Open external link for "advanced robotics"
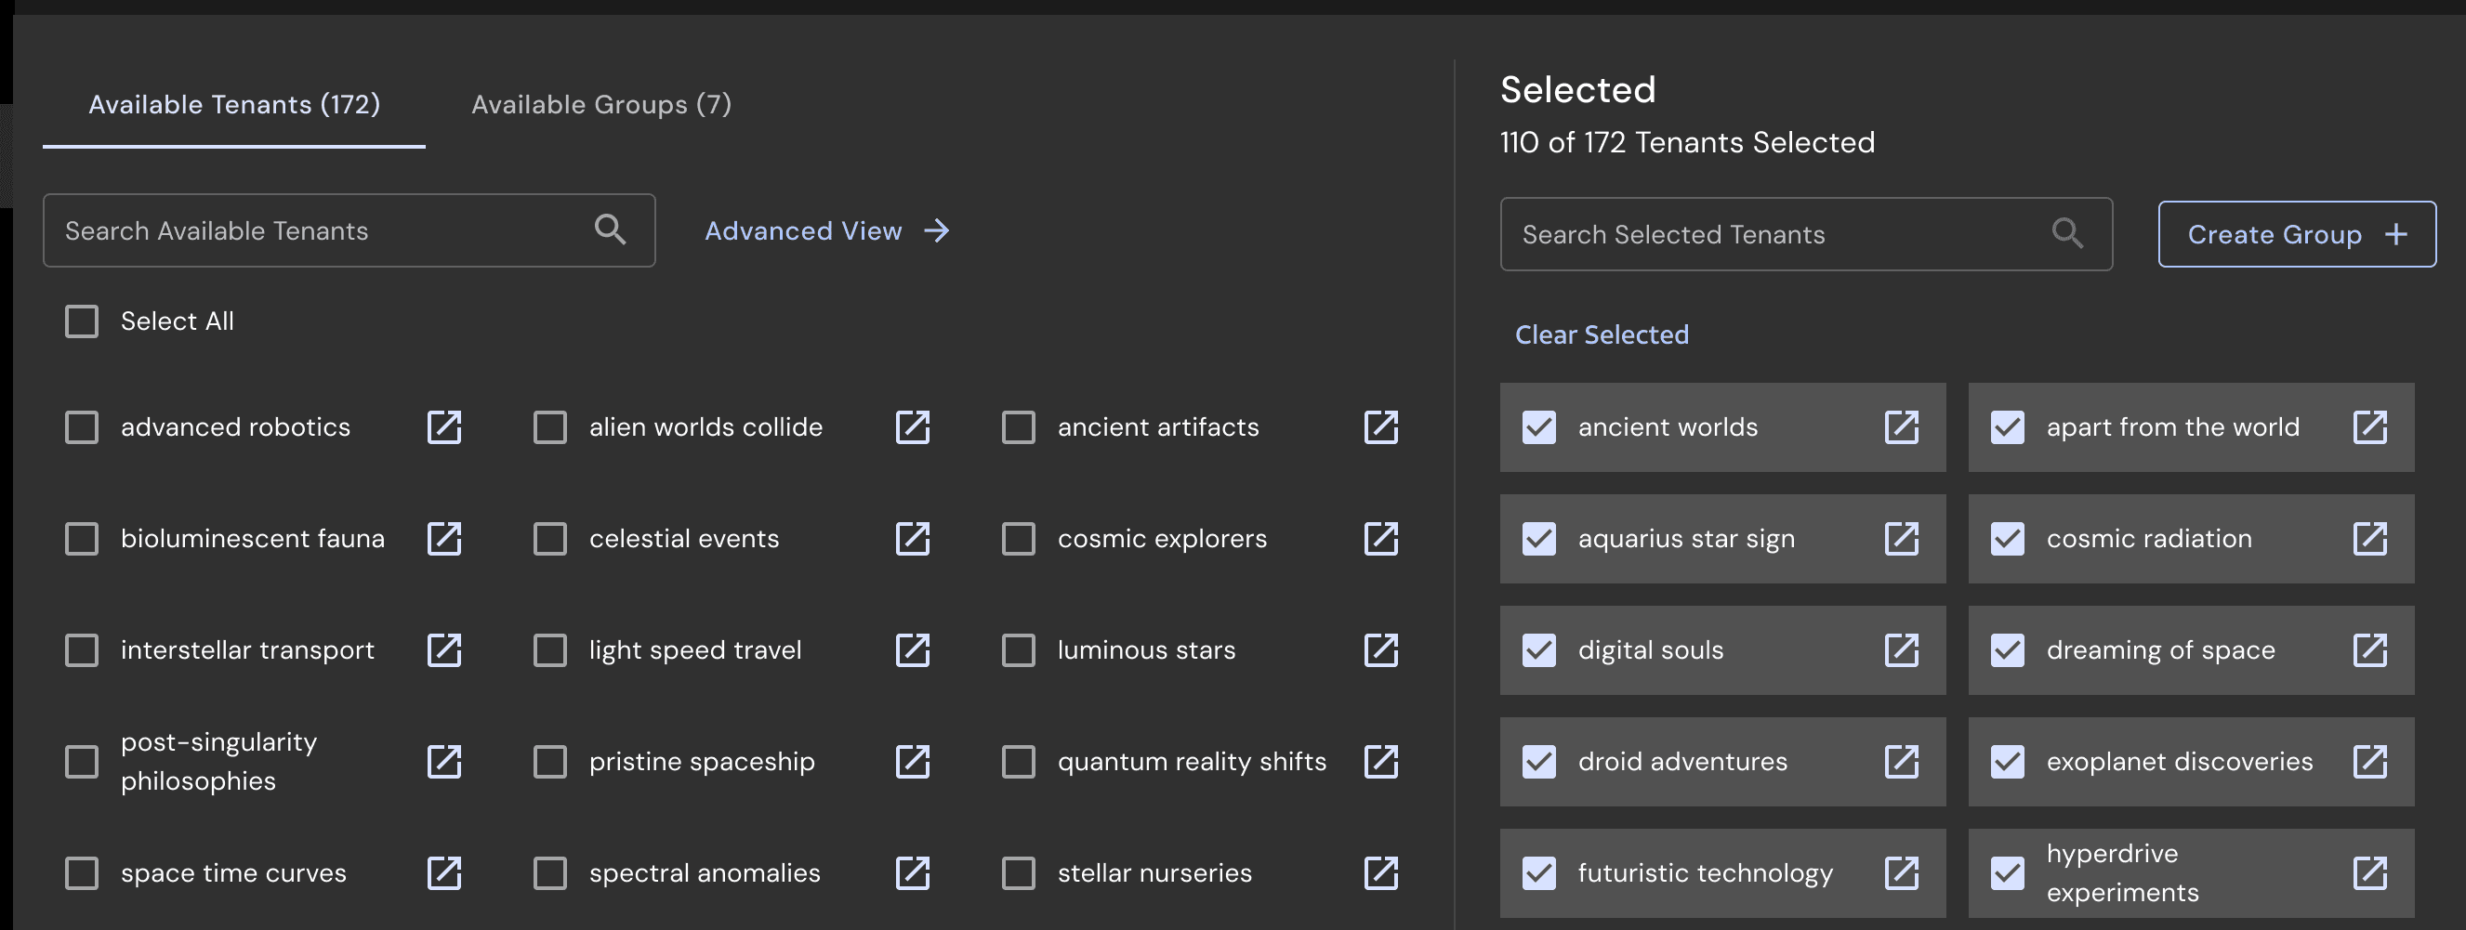Screen dimensions: 2466x930 point(444,427)
